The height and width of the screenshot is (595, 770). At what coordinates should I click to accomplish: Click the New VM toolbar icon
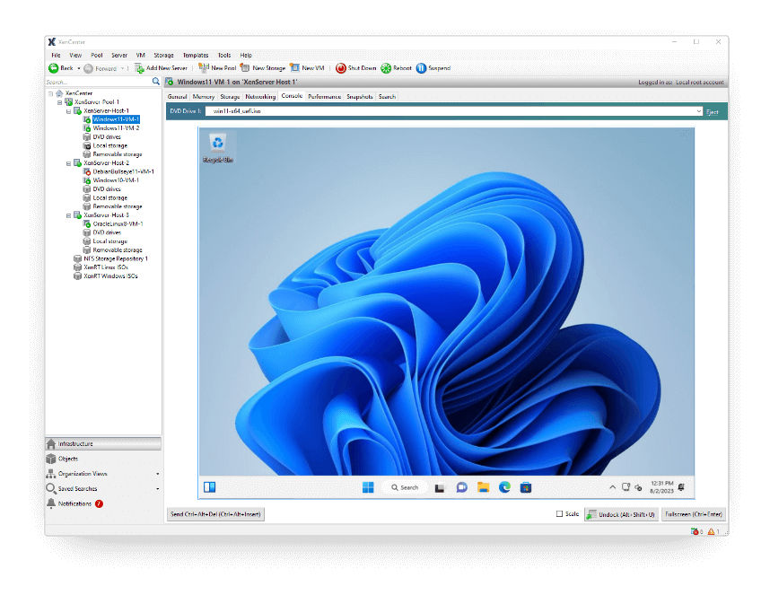point(294,67)
